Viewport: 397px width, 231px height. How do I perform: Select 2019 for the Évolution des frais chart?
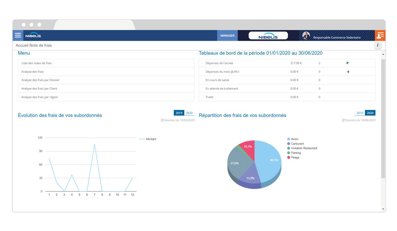point(179,113)
